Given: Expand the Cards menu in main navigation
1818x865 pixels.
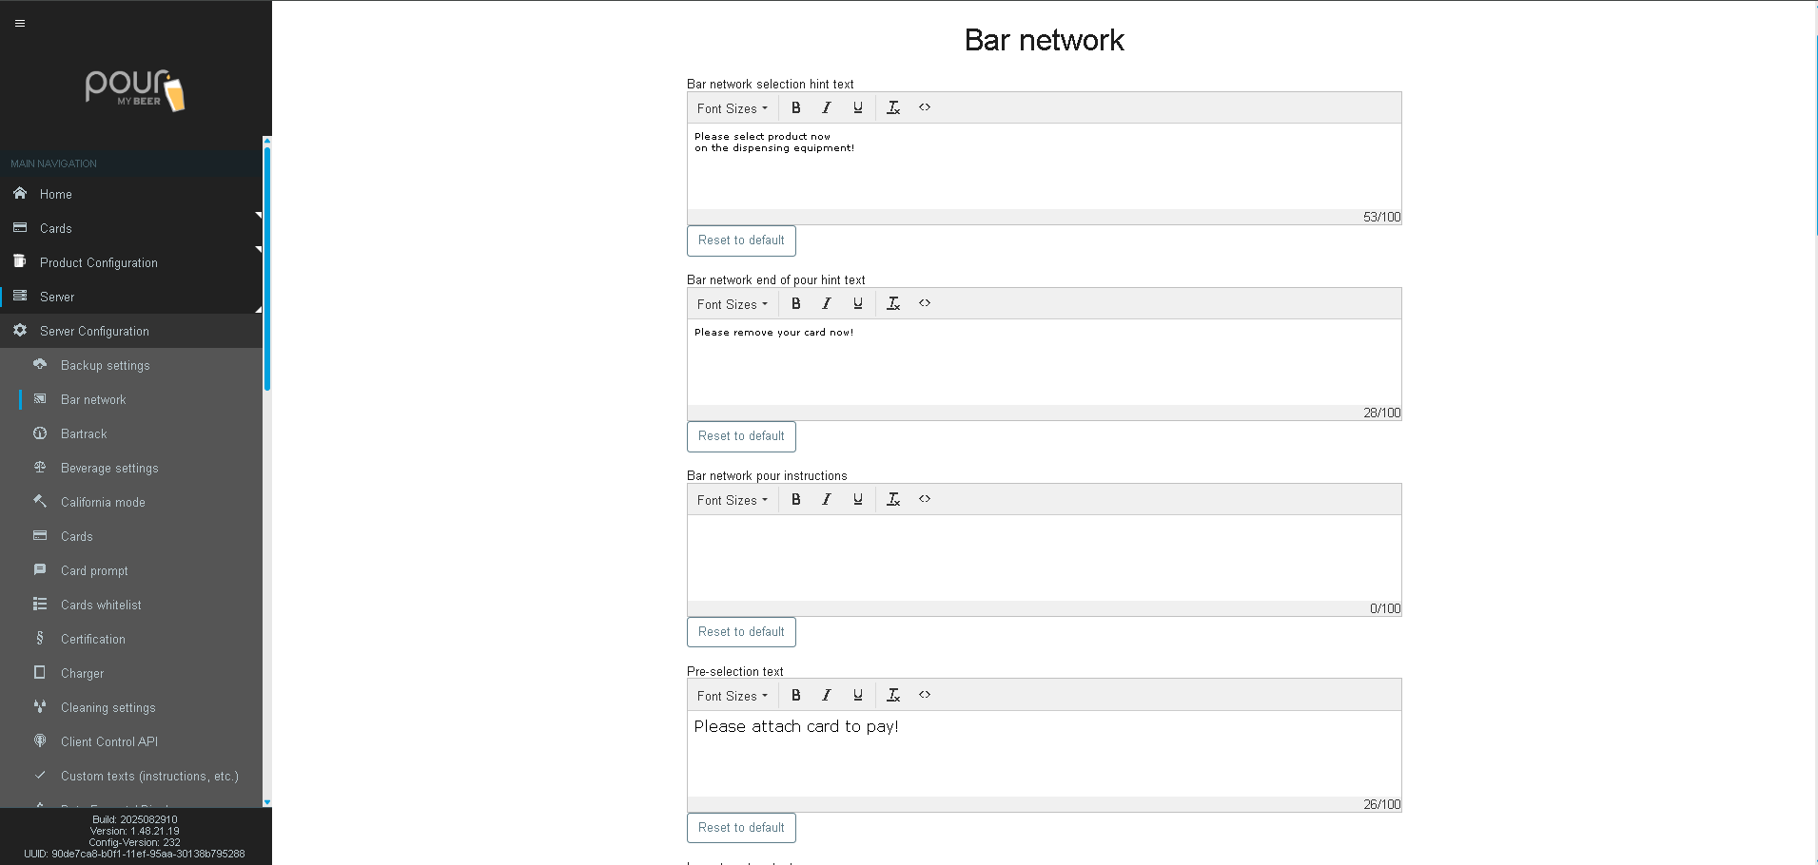Looking at the screenshot, I should (x=56, y=228).
